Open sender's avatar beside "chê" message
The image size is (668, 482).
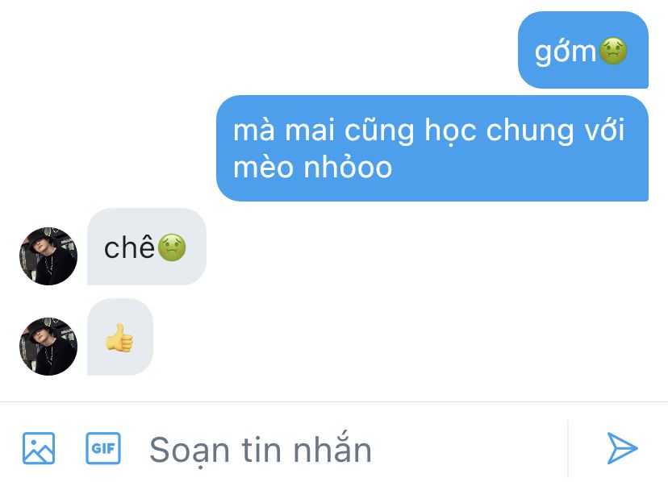click(48, 256)
